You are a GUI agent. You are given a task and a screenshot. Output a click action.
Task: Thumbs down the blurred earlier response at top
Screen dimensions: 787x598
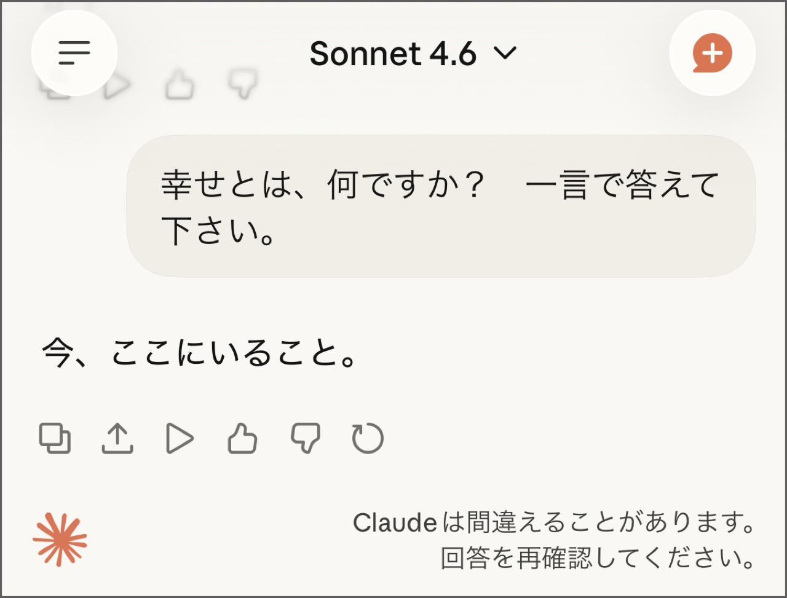click(243, 84)
